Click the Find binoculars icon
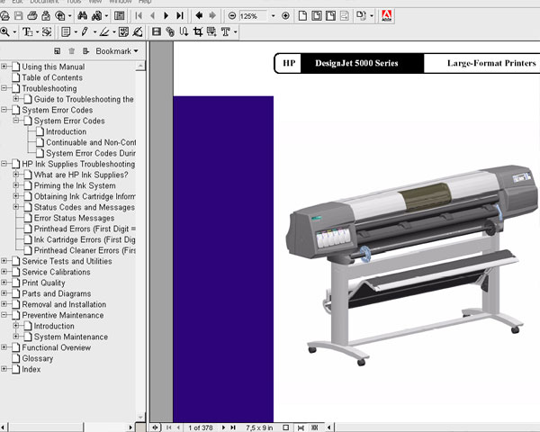The width and height of the screenshot is (540, 432). click(x=82, y=16)
